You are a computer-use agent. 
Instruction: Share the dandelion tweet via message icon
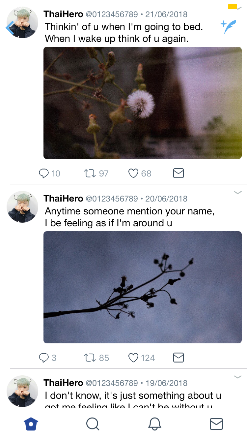[x=178, y=173]
